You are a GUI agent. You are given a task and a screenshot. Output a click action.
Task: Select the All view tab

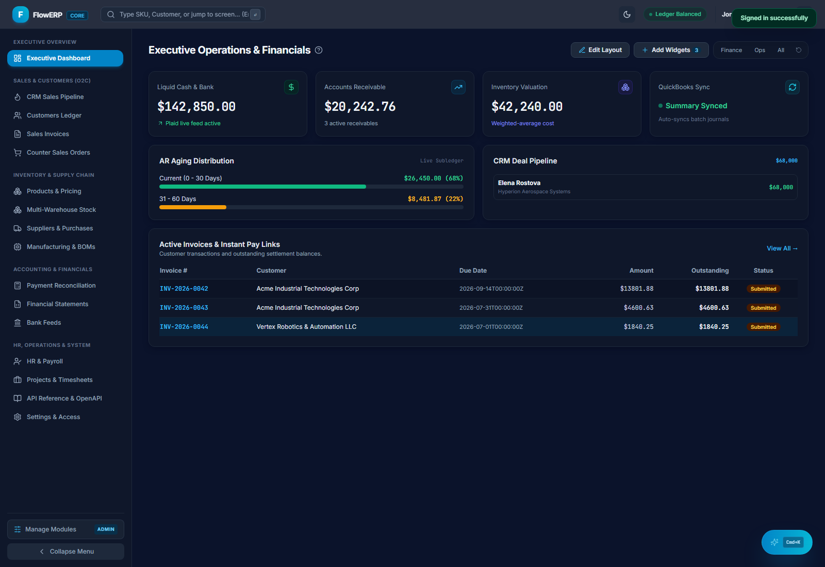[x=781, y=50]
